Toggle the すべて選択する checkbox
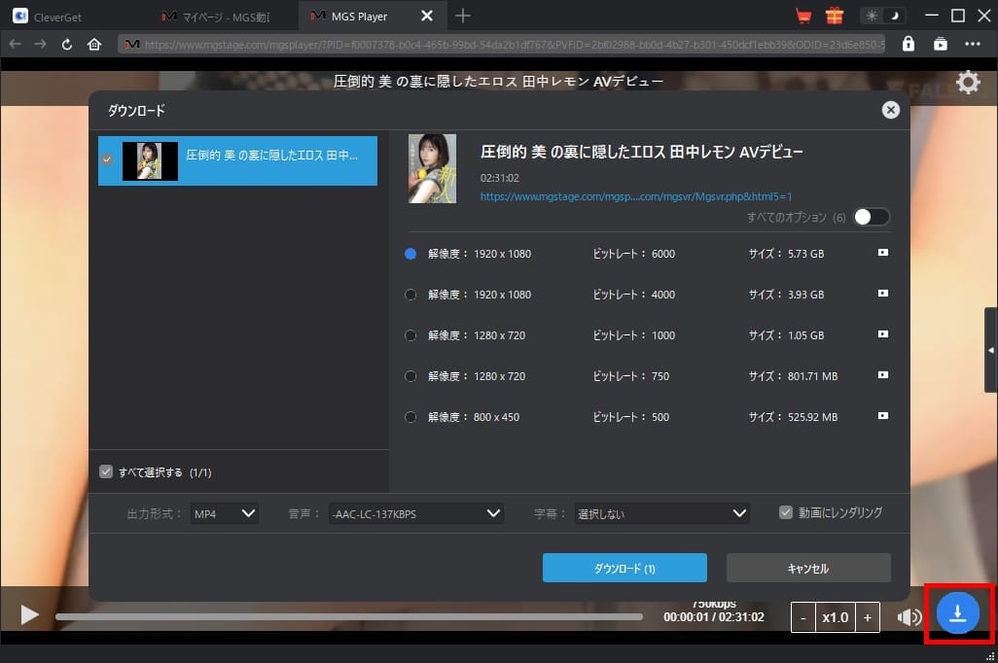Viewport: 998px width, 663px height. pos(106,471)
